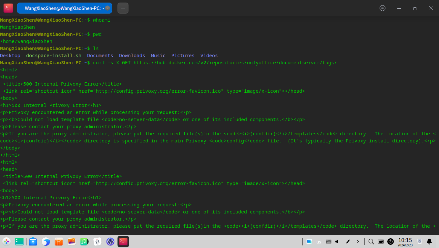Minimize the terminal window
This screenshot has height=248, width=439.
click(x=399, y=8)
